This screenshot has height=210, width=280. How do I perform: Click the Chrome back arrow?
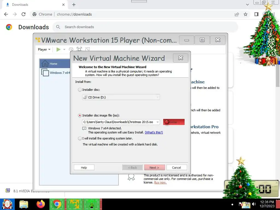tap(6, 14)
